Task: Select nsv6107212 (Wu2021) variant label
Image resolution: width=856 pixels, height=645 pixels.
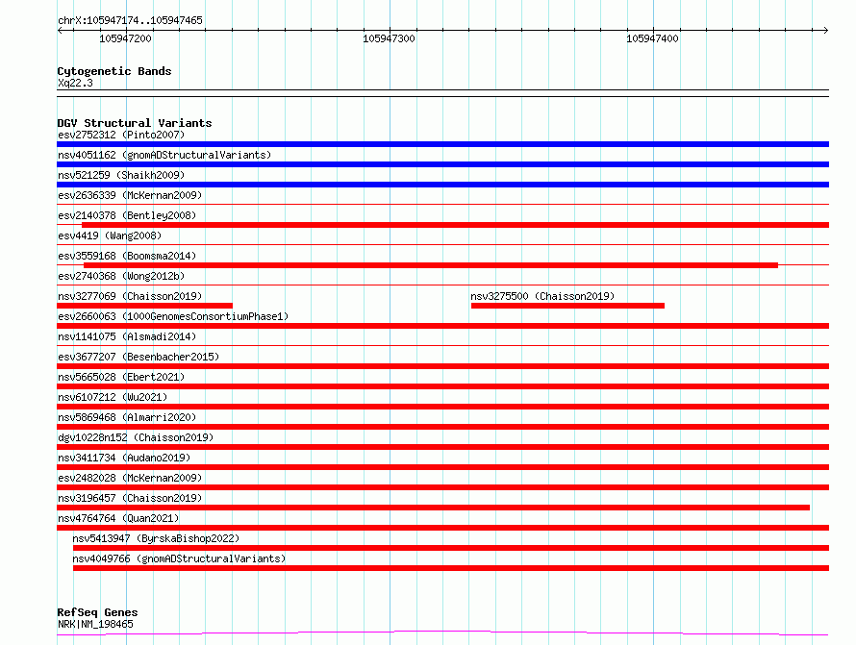Action: coord(113,397)
